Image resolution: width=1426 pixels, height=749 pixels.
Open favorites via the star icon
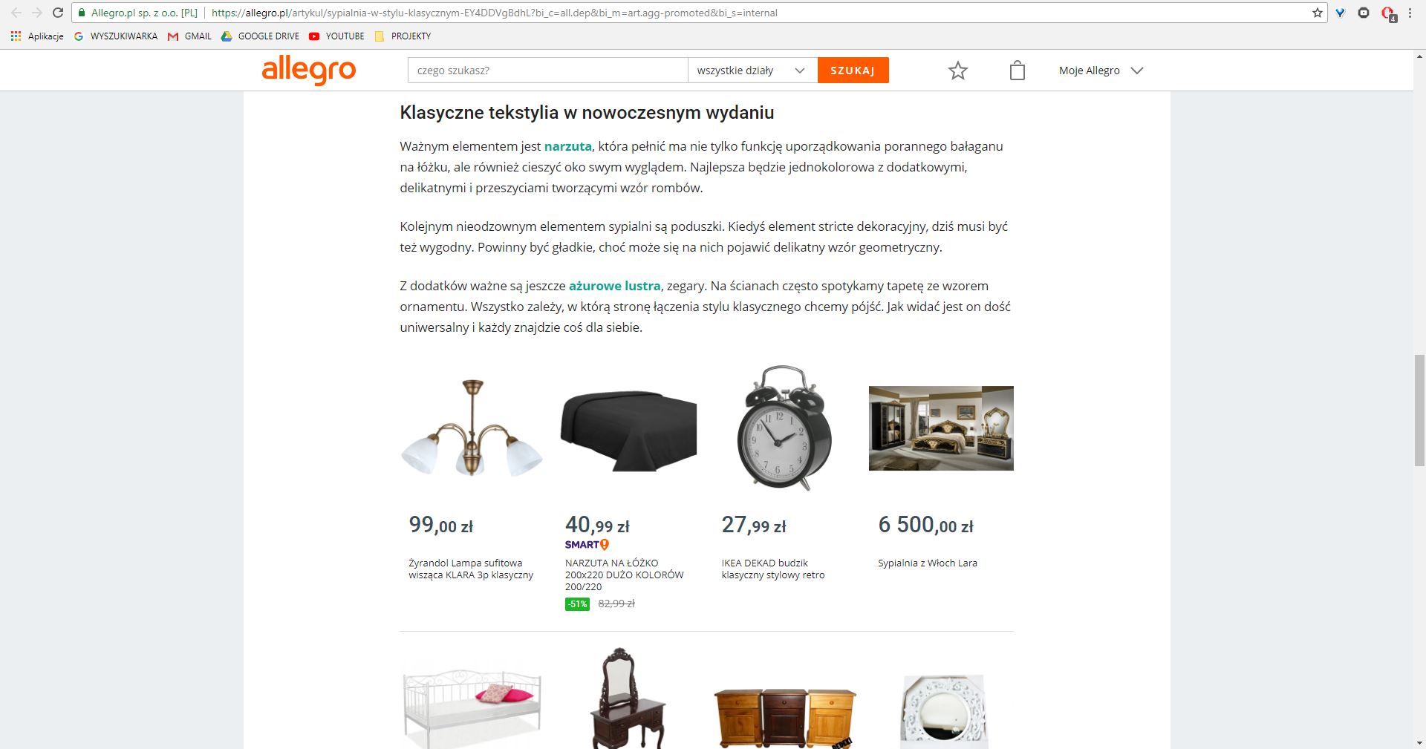(x=958, y=71)
